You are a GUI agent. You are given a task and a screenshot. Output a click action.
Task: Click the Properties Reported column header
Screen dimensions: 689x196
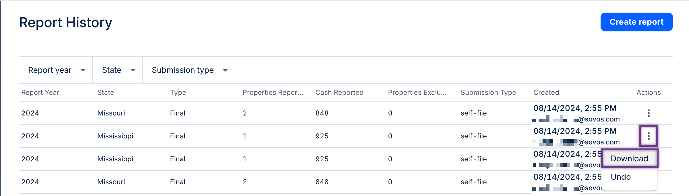click(273, 93)
